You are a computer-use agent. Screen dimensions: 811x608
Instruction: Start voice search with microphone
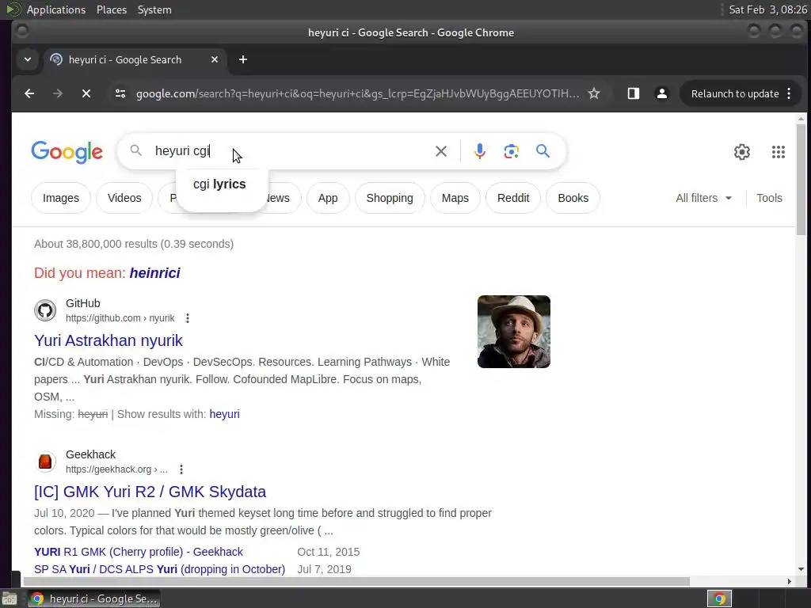coord(479,151)
